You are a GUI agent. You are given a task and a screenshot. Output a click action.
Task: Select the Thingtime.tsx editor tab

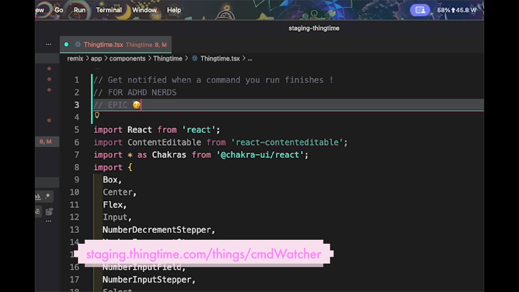[116, 45]
